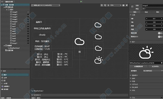Click the Image2 layer's image icon

11,21
